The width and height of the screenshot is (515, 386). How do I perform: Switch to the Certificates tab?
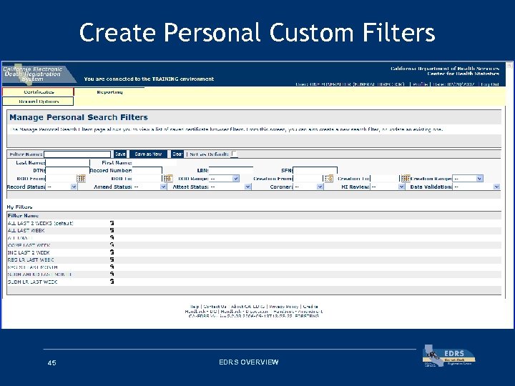click(38, 92)
